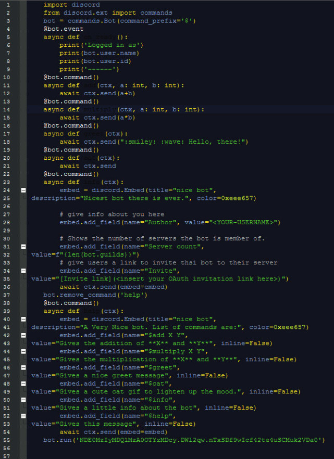Click line number 55 in the gutter
334x459 pixels.
[6, 440]
